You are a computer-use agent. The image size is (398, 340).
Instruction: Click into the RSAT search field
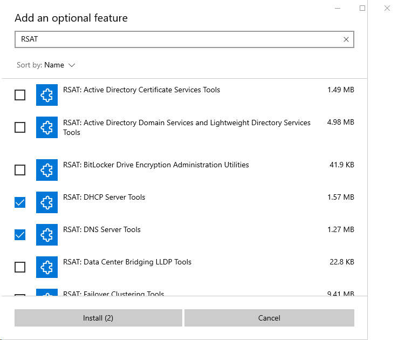click(x=178, y=39)
